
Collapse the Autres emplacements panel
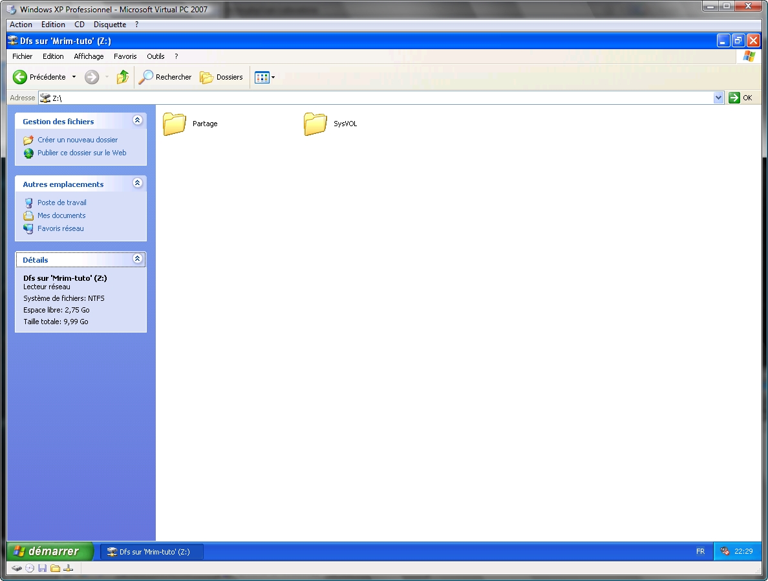[x=137, y=183]
